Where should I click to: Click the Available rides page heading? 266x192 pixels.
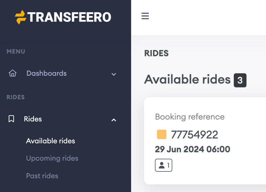[186, 80]
